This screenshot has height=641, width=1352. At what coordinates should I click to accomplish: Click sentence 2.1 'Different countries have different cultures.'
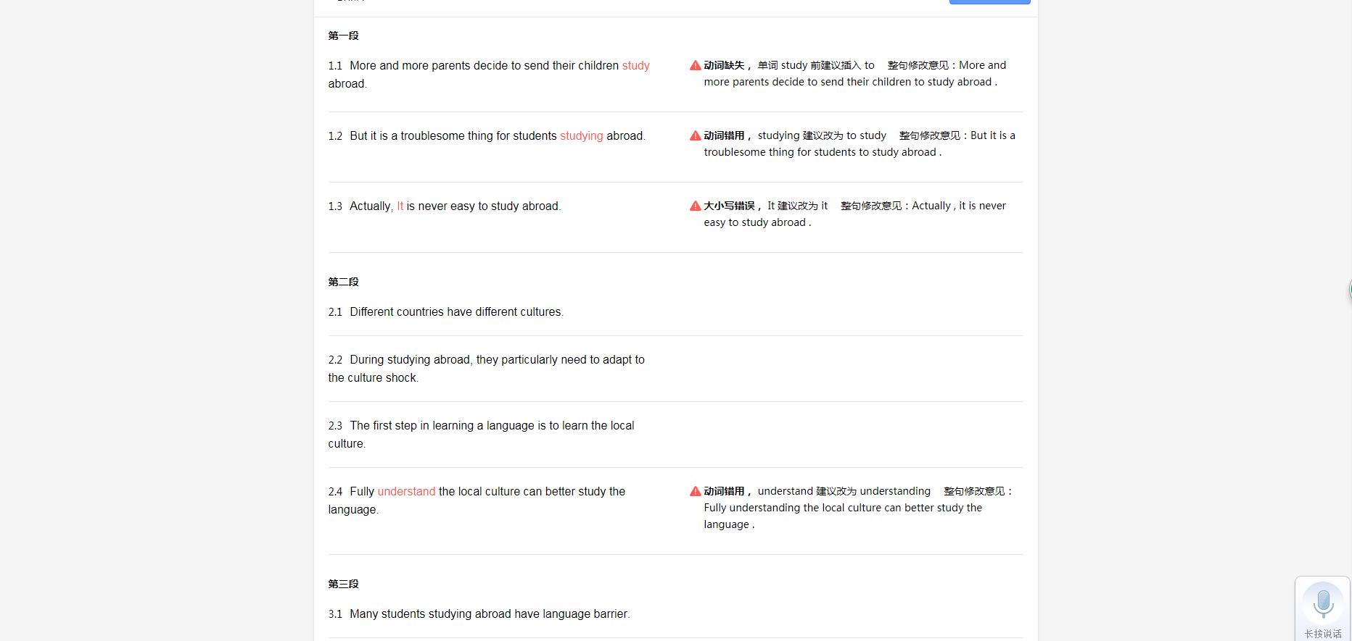pyautogui.click(x=456, y=311)
